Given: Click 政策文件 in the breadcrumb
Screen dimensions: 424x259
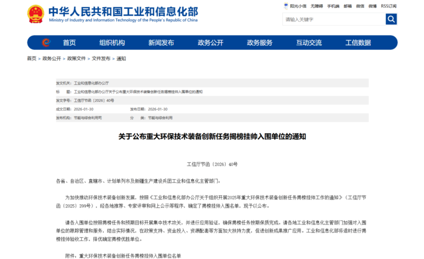Looking at the screenshot, I should point(76,59).
